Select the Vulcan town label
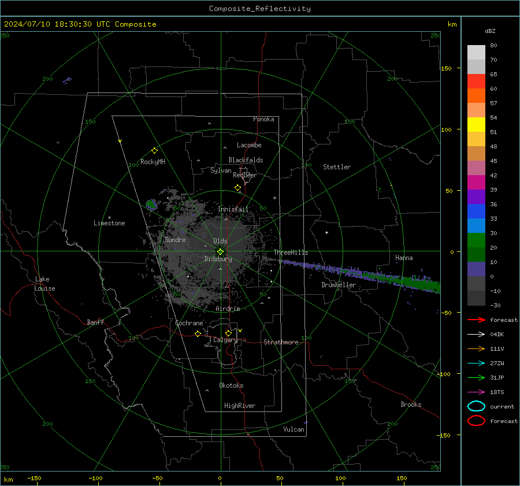The height and width of the screenshot is (486, 520). pos(294,429)
